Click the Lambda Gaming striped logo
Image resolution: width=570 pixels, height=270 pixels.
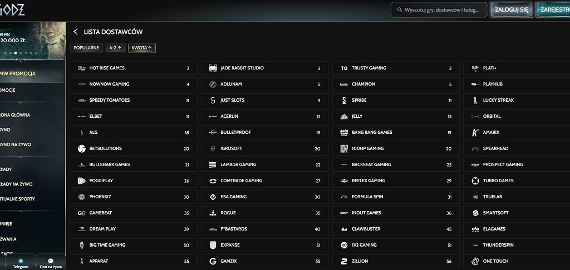(213, 164)
